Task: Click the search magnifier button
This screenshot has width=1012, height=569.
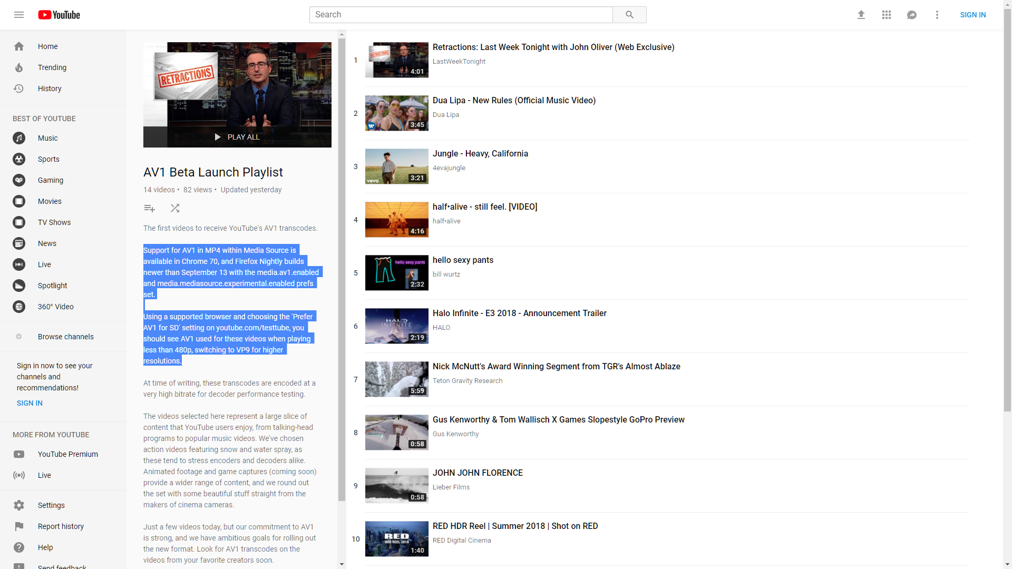Action: 629,15
